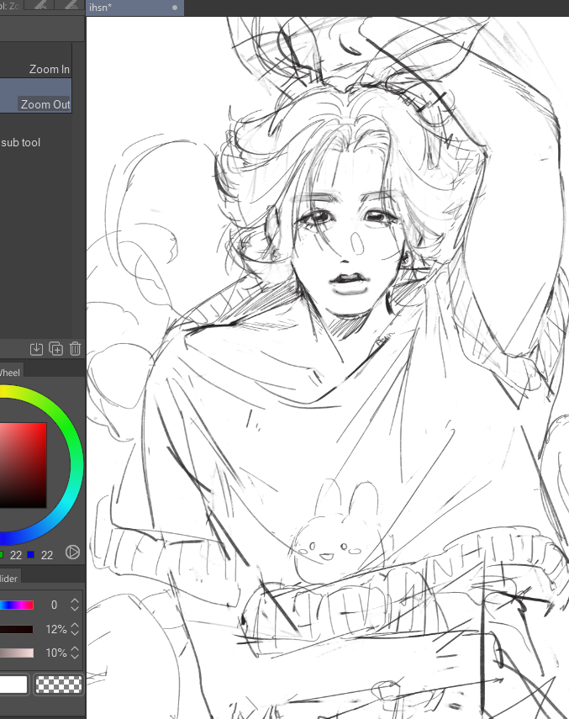Screen dimensions: 569x719
Task: Click the 22 value beside the blue square
Action: 47,555
